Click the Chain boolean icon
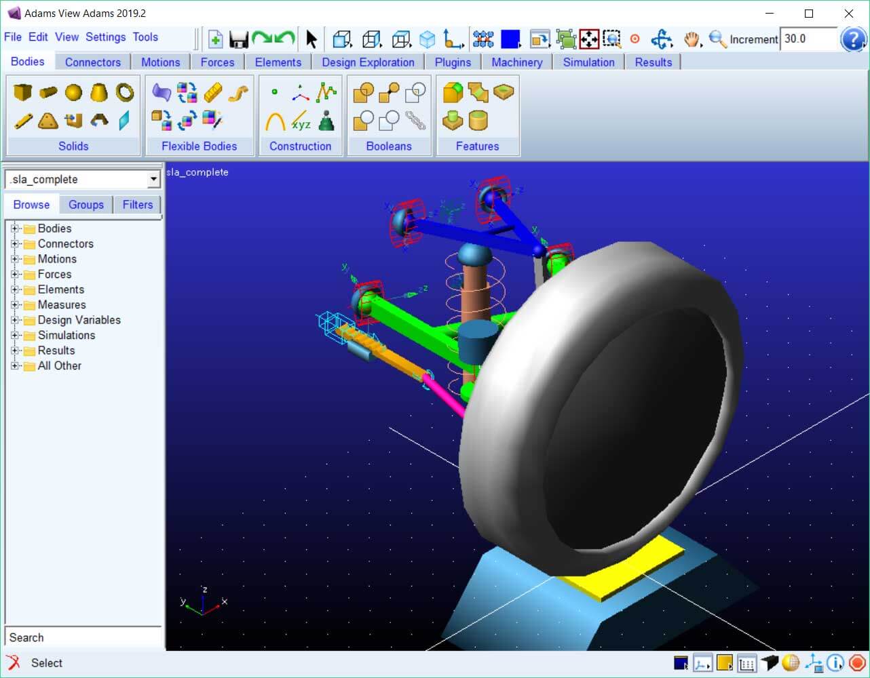 [415, 121]
